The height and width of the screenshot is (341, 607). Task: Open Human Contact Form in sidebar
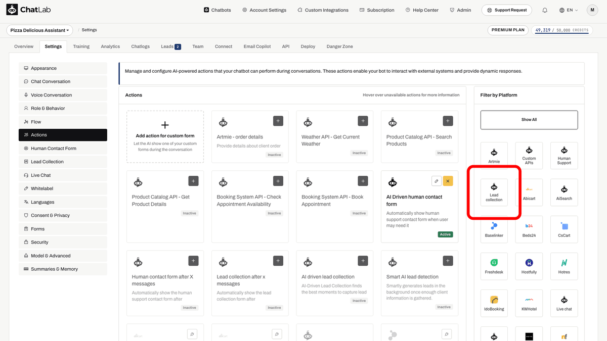tap(63, 149)
